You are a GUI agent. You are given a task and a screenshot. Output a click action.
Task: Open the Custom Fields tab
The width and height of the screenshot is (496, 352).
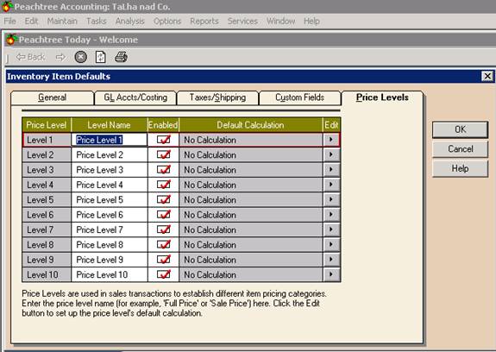coord(300,97)
